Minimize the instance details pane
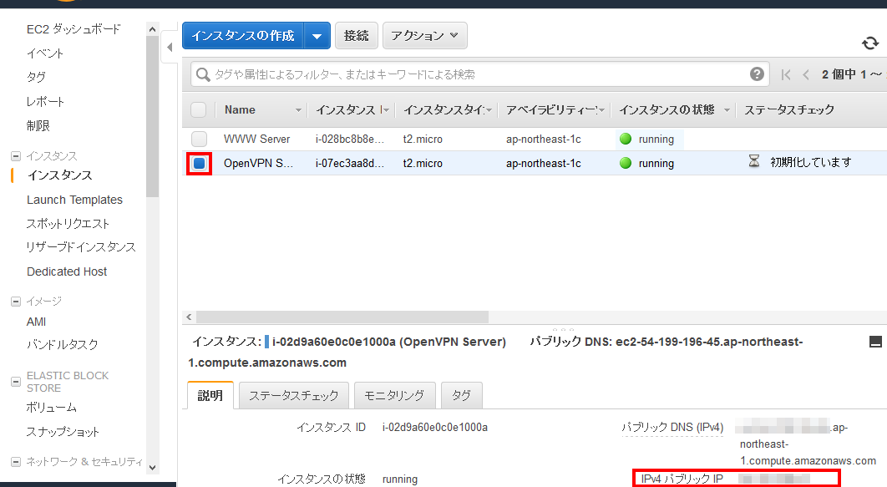 point(875,342)
